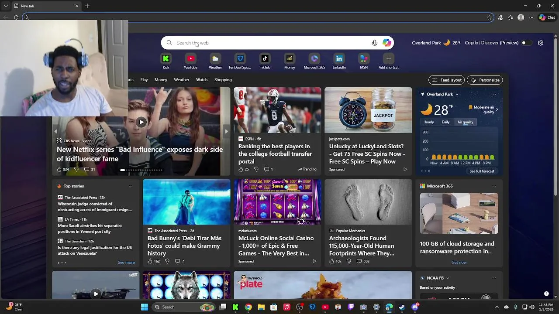Click See more under Top stories
Screen dimensions: 559x314
click(126, 263)
